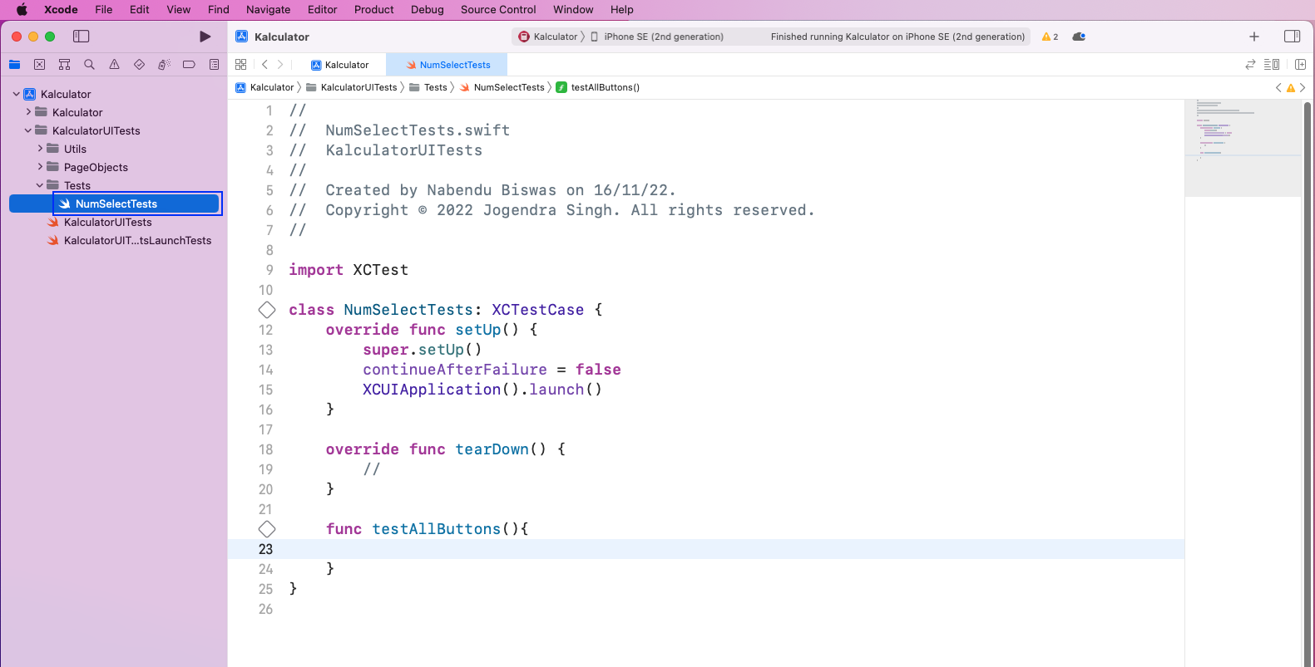This screenshot has width=1315, height=667.
Task: Click the plus Library button
Action: point(1254,37)
